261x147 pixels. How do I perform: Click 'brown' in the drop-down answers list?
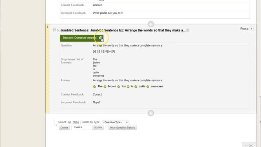pyautogui.click(x=96, y=62)
